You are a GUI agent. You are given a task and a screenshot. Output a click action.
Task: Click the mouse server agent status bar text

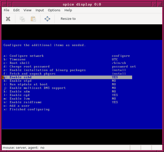point(24,148)
